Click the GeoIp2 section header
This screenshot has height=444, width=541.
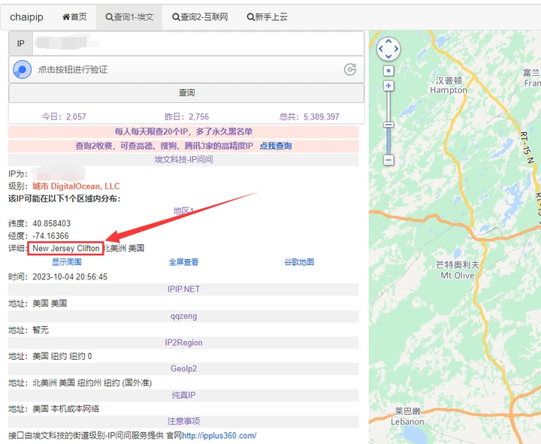tap(183, 369)
